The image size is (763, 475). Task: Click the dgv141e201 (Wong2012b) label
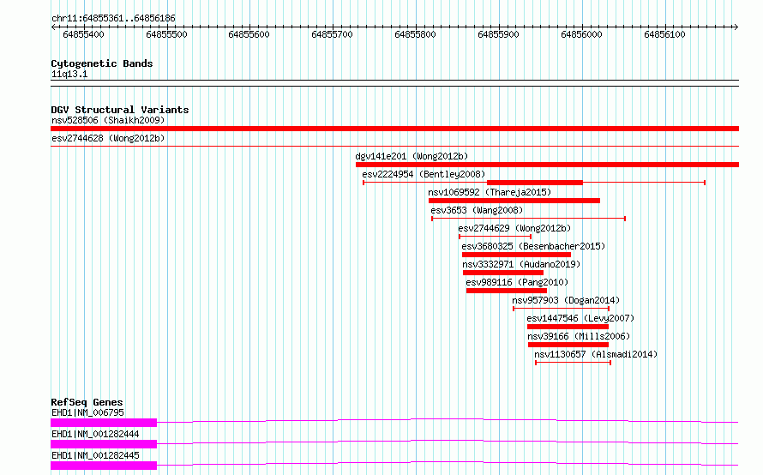(x=412, y=156)
